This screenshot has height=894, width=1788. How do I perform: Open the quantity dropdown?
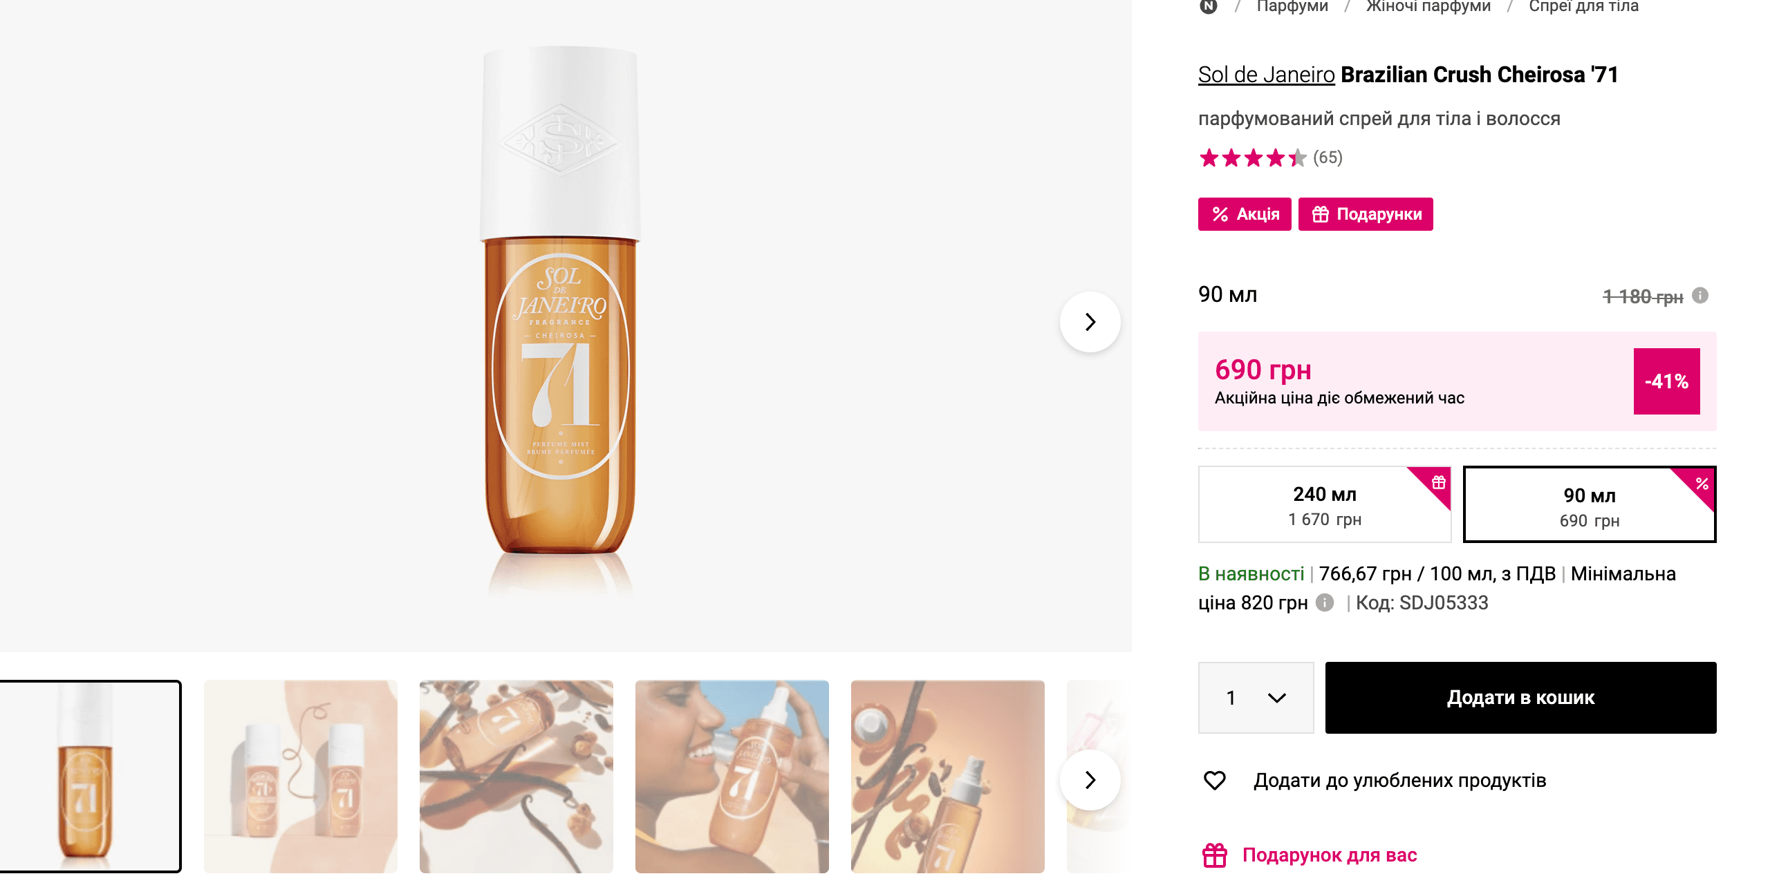pyautogui.click(x=1256, y=697)
